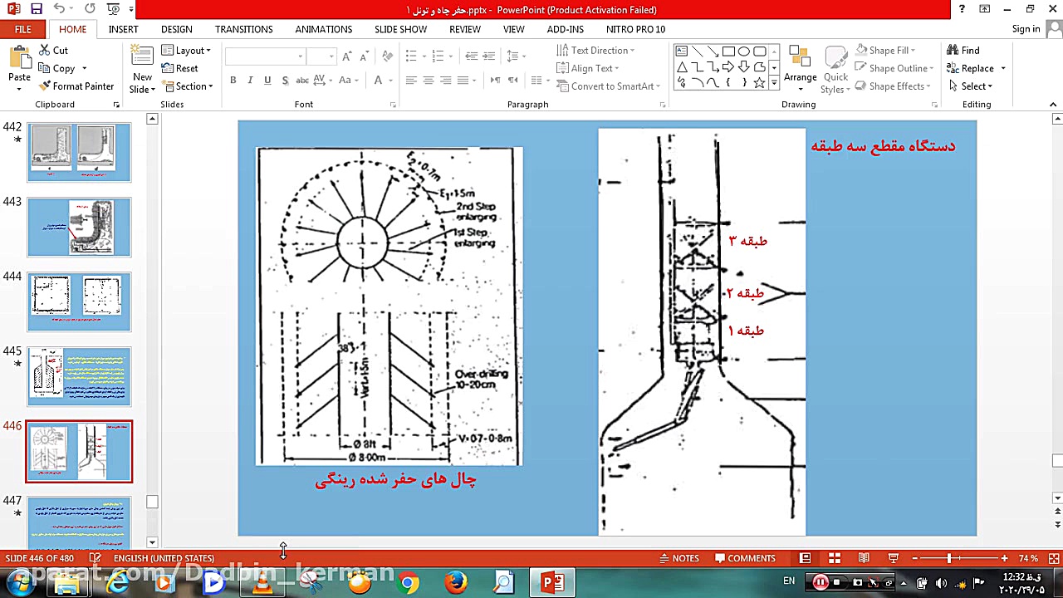Open Slide Sorter view from status bar

(834, 558)
